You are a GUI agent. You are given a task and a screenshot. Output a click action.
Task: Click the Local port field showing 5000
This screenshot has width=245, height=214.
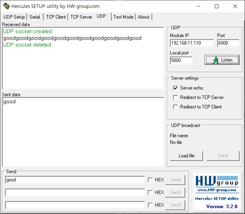tap(181, 60)
